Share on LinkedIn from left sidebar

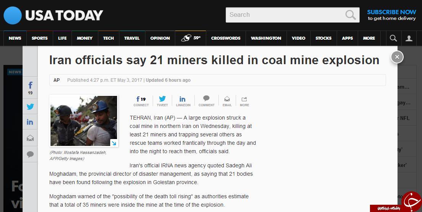click(30, 122)
